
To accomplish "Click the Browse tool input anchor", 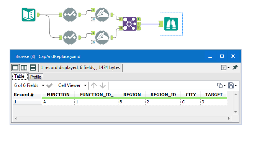I will click(161, 24).
